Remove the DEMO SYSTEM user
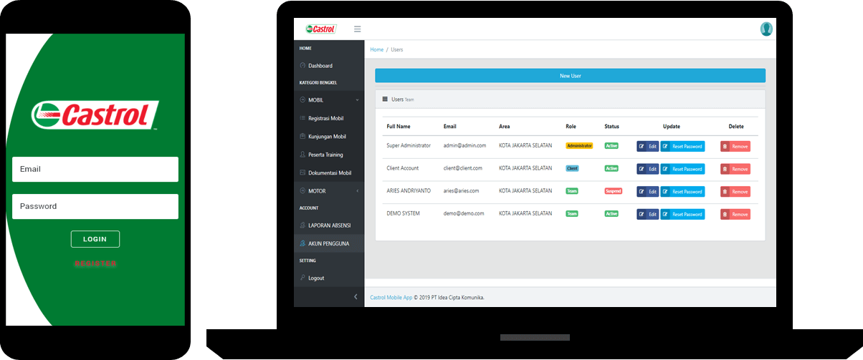 735,214
